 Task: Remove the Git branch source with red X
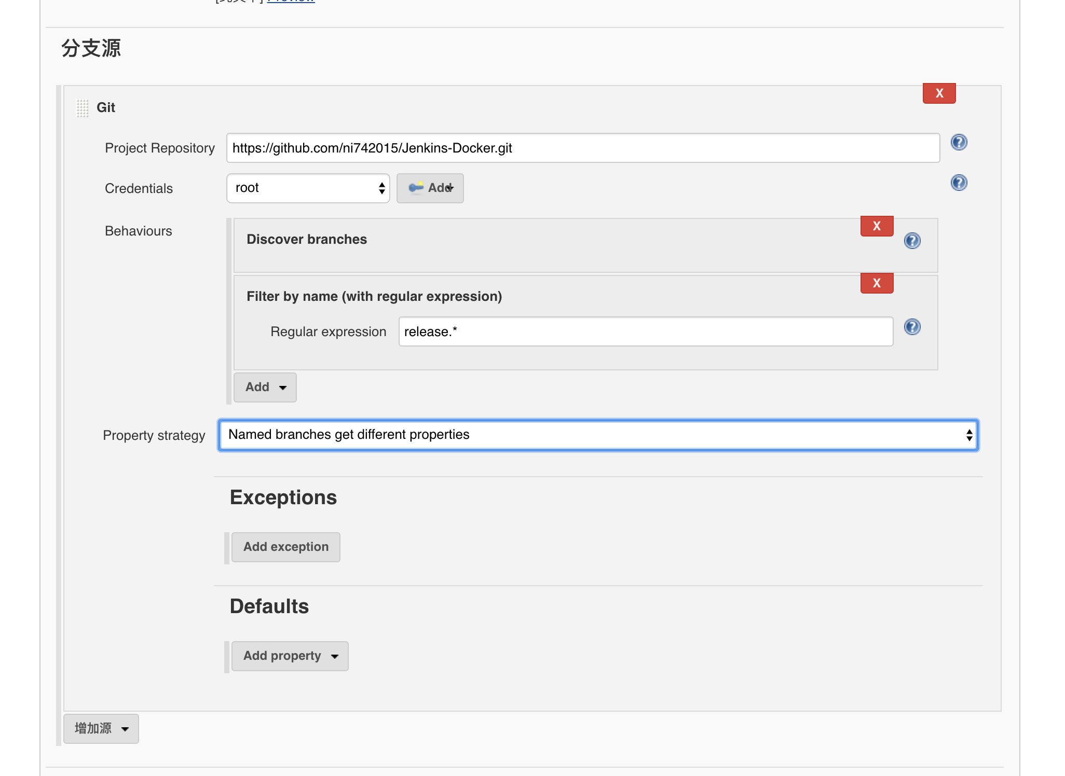tap(938, 93)
